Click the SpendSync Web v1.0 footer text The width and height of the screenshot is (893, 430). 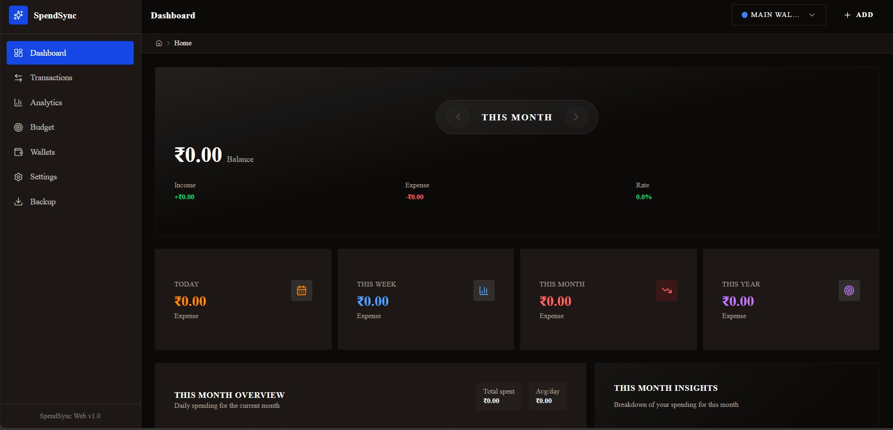coord(70,416)
